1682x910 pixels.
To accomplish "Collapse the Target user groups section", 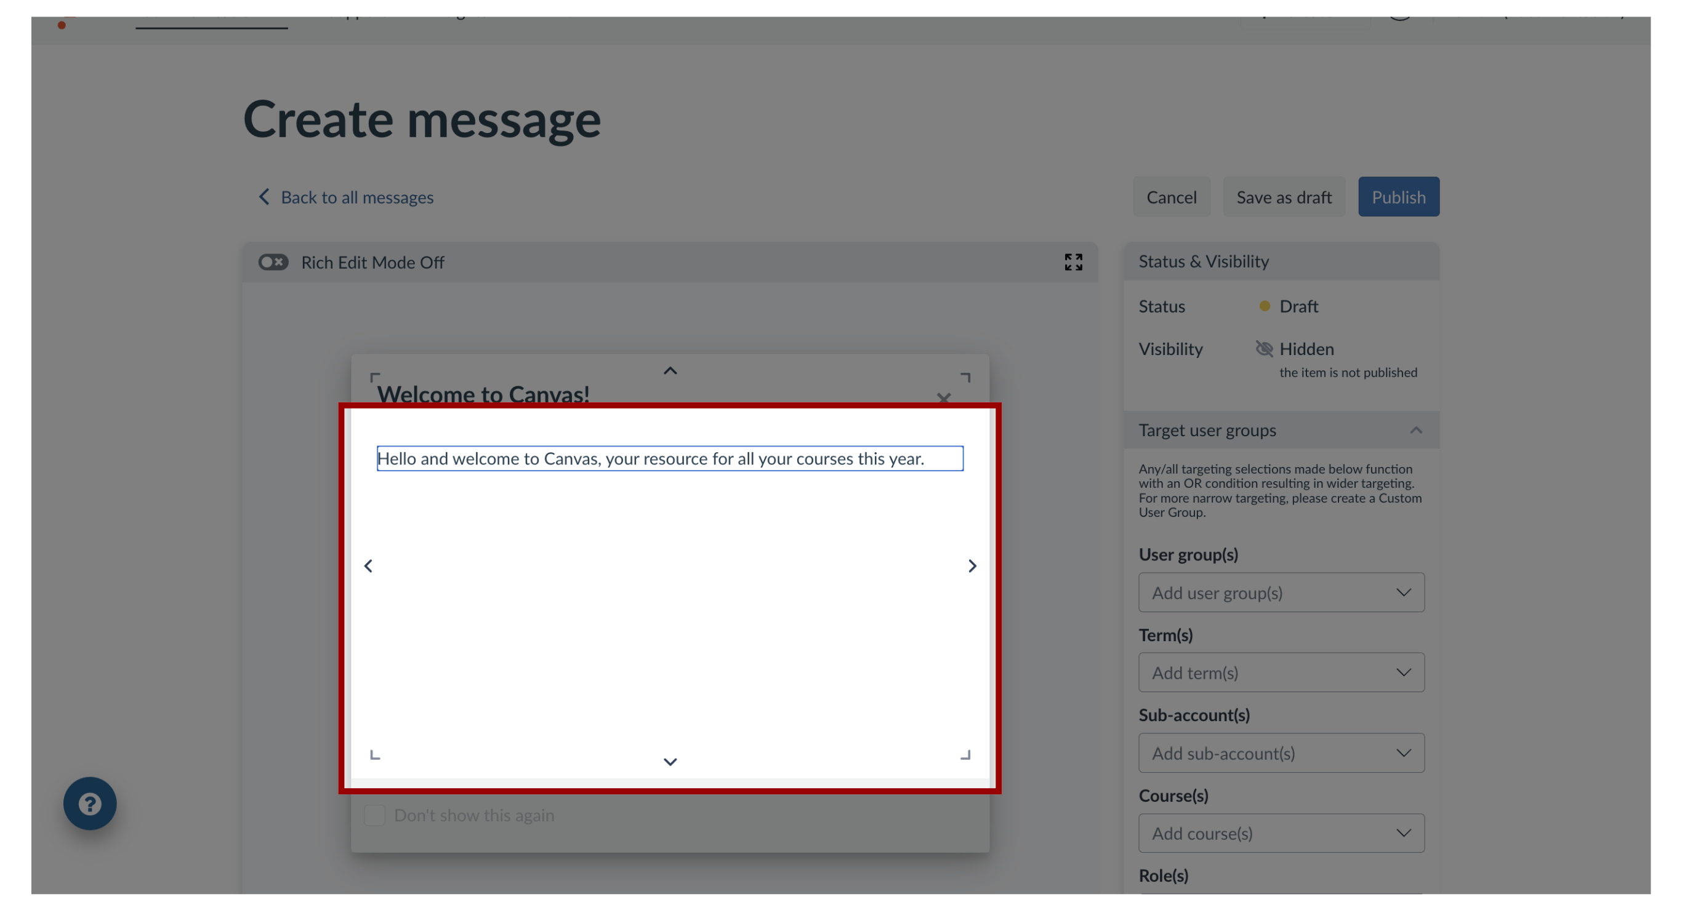I will [1415, 430].
